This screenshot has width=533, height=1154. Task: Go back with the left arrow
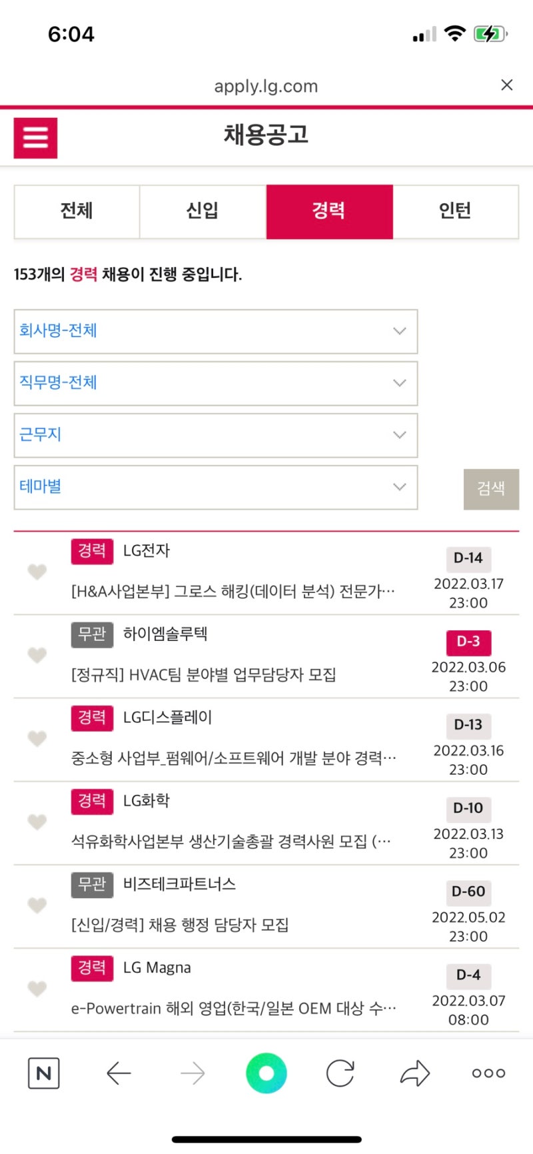click(119, 1073)
